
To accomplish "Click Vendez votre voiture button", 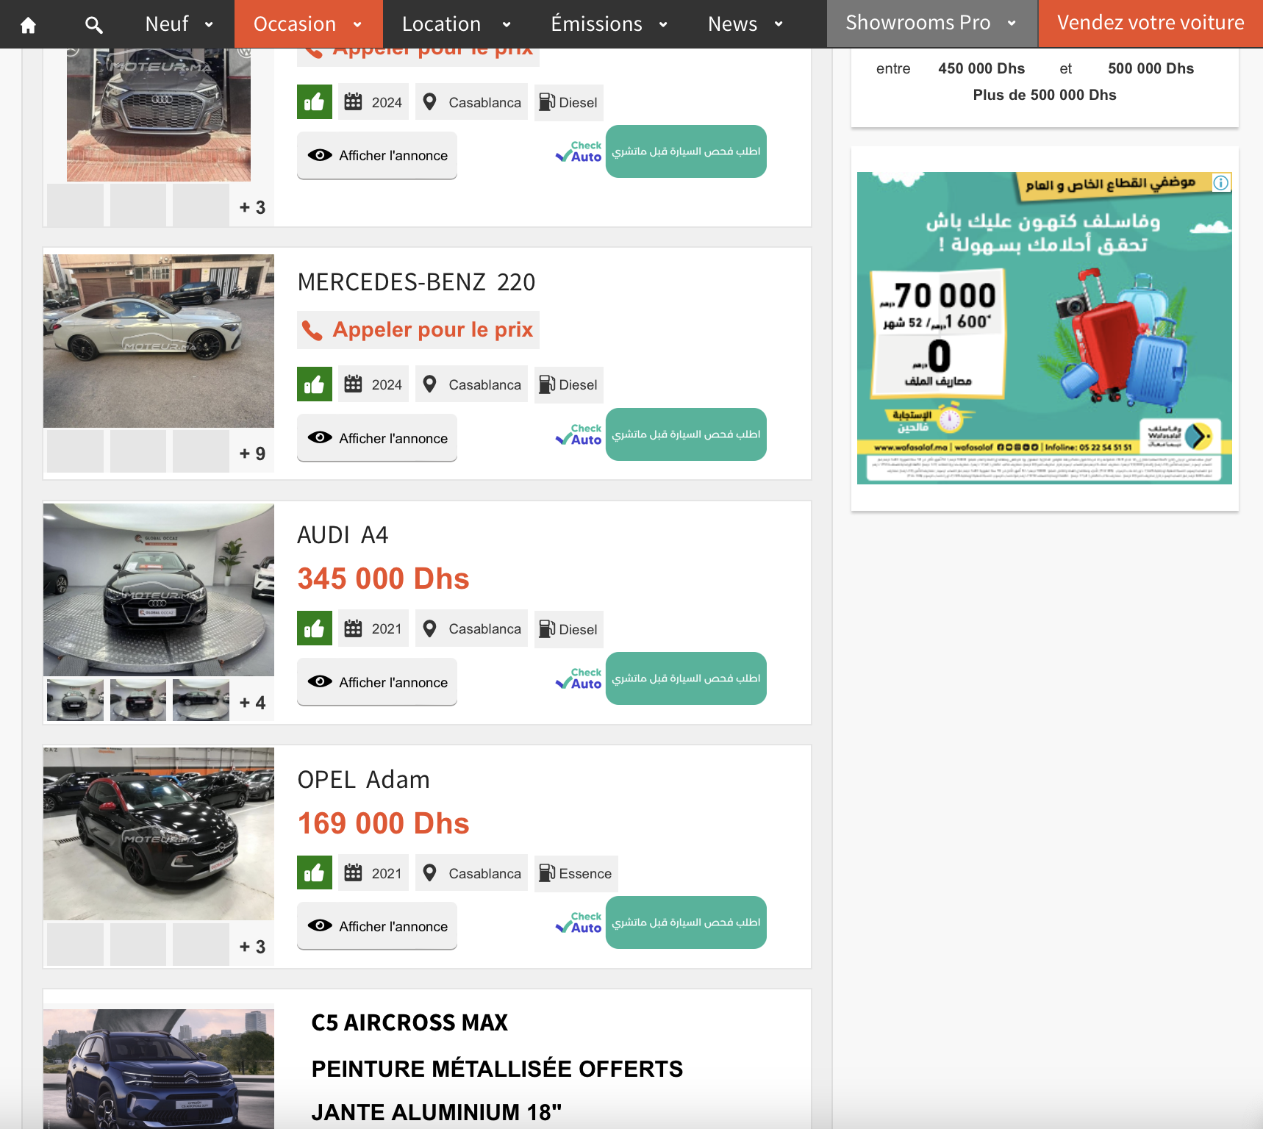I will 1151,24.
